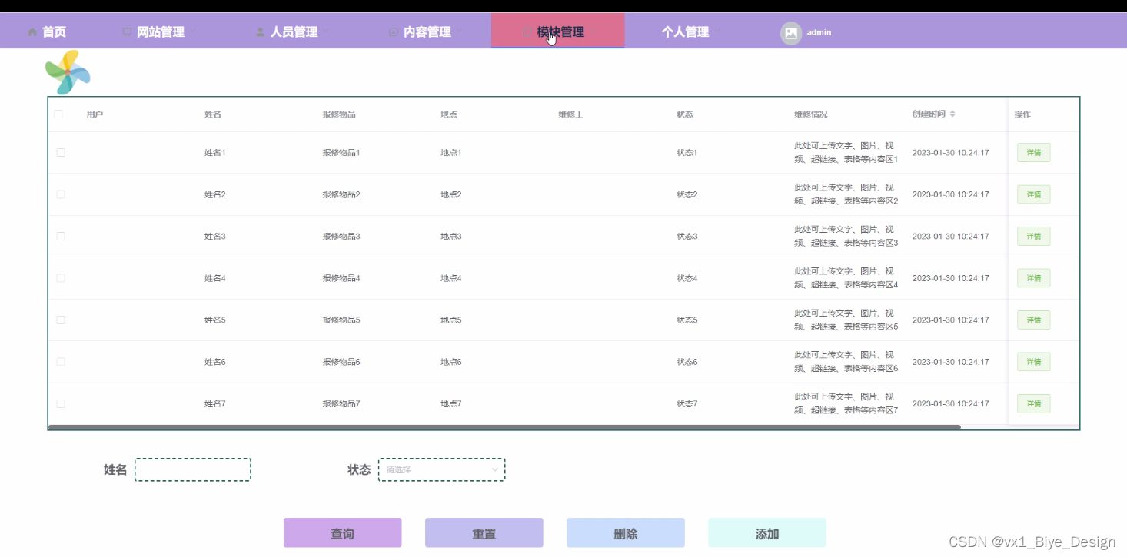Open 详情 for row 姓名5
The image size is (1127, 557).
tap(1034, 320)
